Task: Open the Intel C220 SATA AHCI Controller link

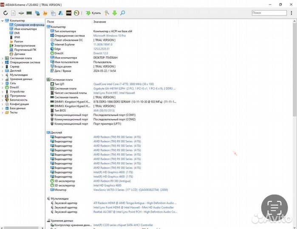Action: tap(123, 225)
